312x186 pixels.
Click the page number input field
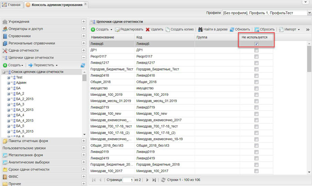click(x=128, y=180)
